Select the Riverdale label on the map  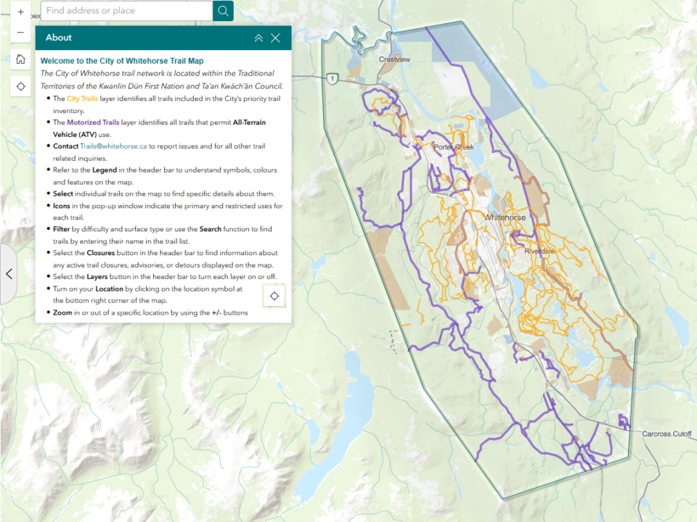[x=539, y=251]
